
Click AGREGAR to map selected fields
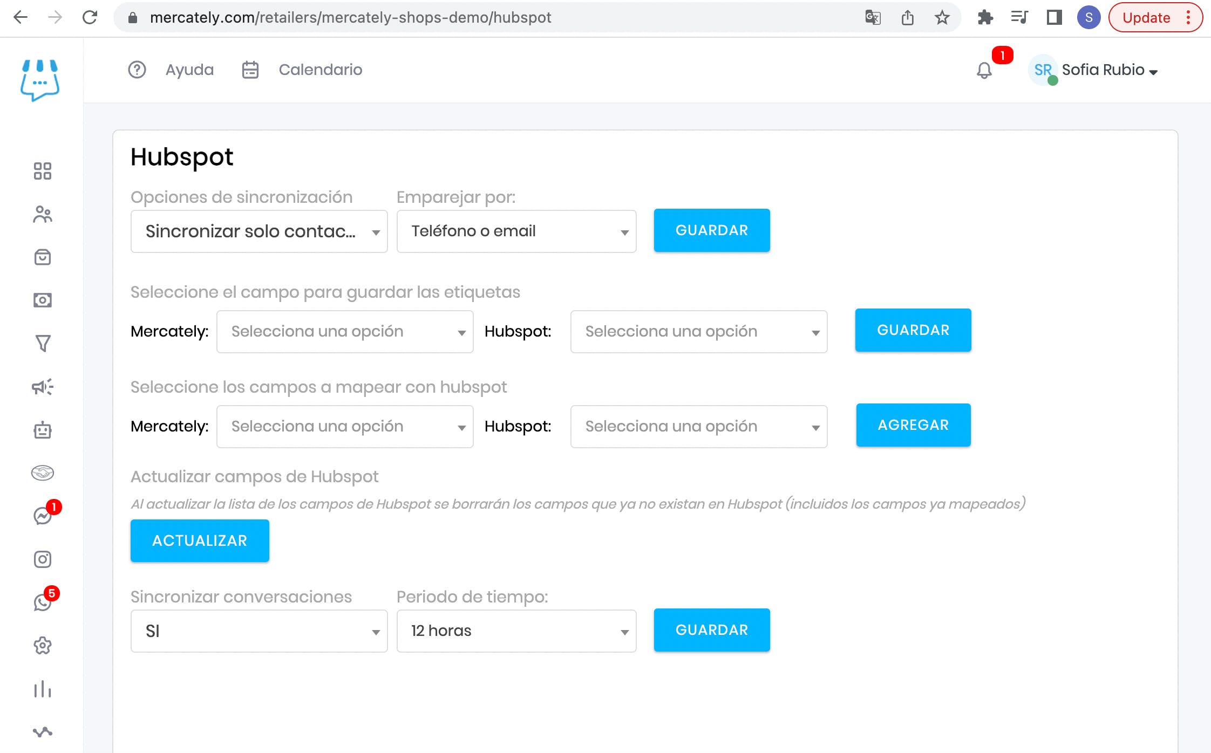913,425
